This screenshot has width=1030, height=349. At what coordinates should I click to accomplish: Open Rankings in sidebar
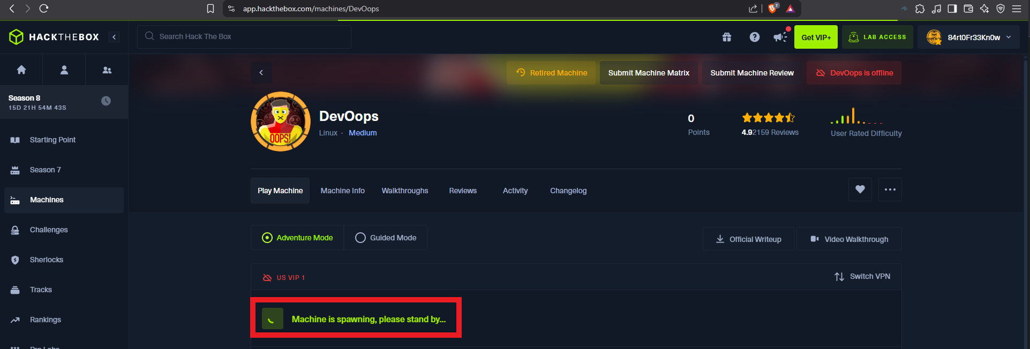[64, 320]
